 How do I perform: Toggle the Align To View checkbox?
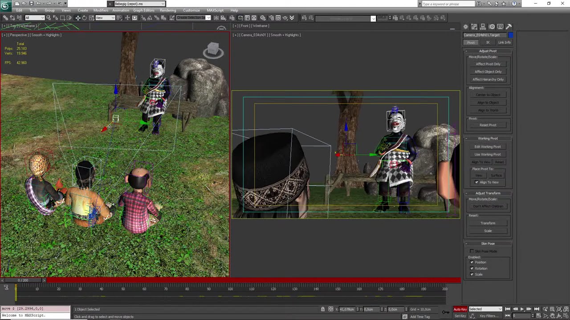coord(476,182)
